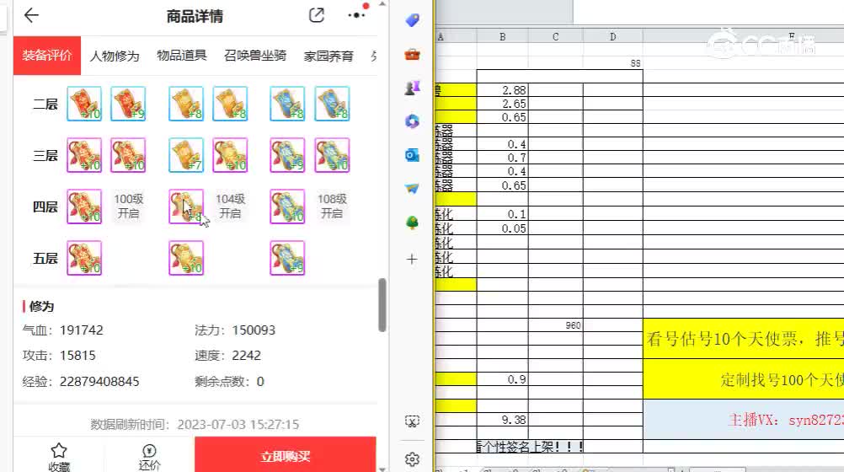Click the 100级开启 locked slot

tap(128, 206)
